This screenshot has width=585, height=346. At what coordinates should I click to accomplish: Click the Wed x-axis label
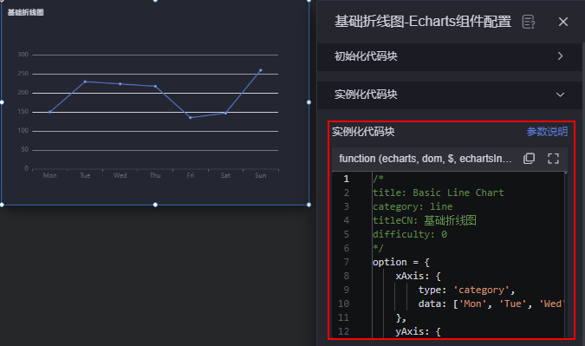click(x=120, y=175)
